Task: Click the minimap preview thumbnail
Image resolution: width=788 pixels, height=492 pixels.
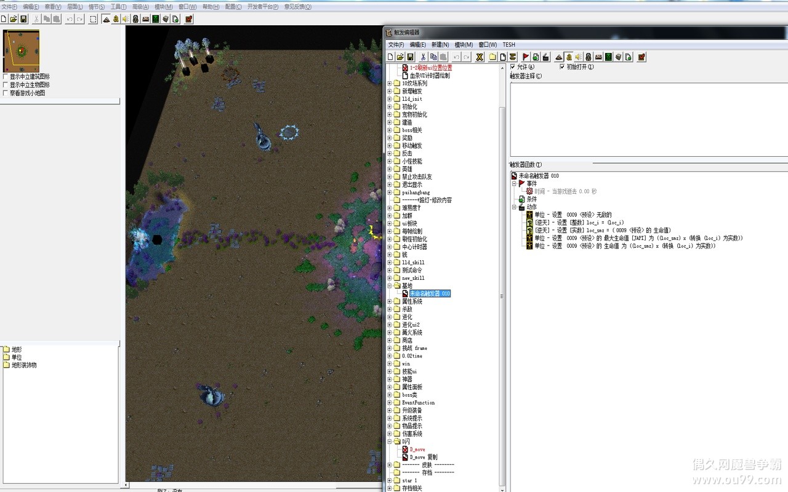Action: (21, 51)
